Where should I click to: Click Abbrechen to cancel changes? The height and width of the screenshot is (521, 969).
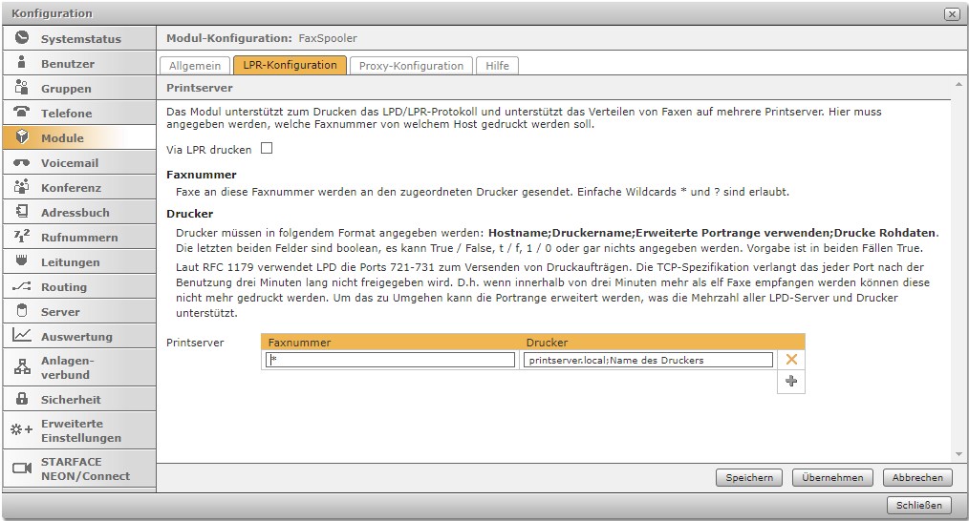pyautogui.click(x=917, y=478)
